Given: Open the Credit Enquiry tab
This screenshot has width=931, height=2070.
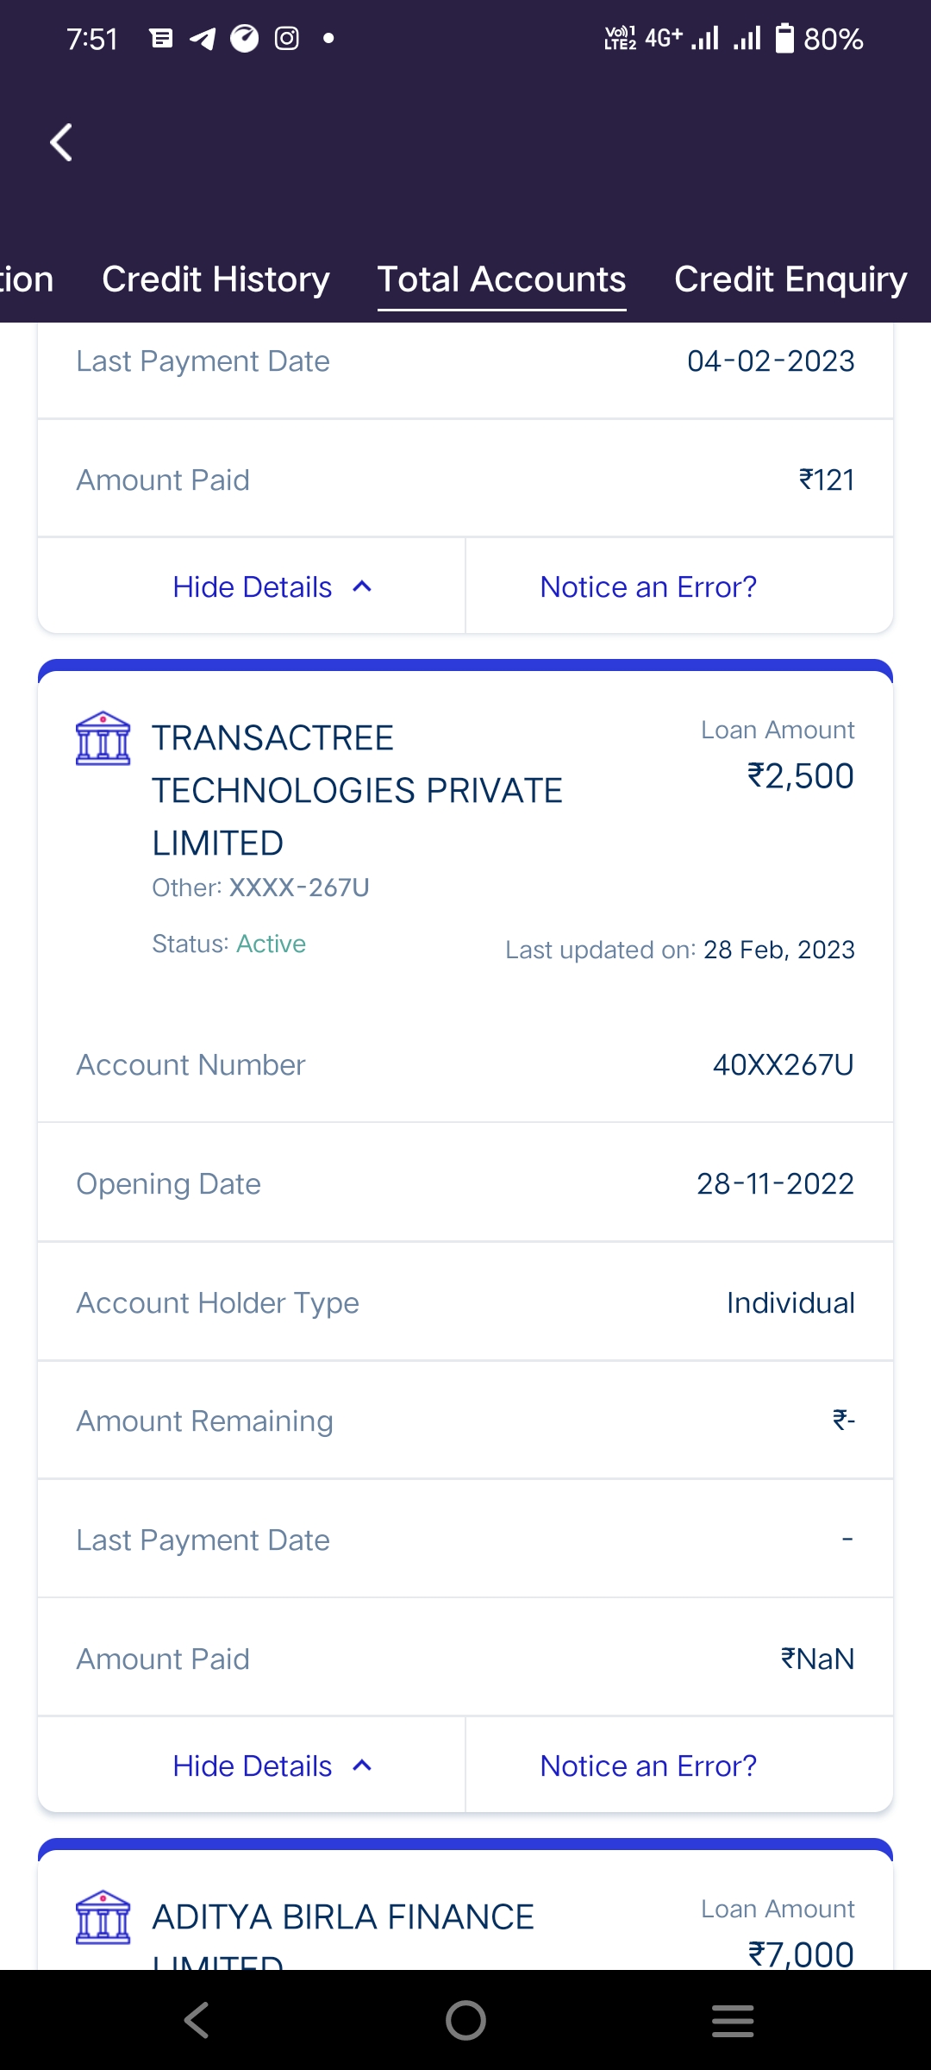Looking at the screenshot, I should (790, 279).
